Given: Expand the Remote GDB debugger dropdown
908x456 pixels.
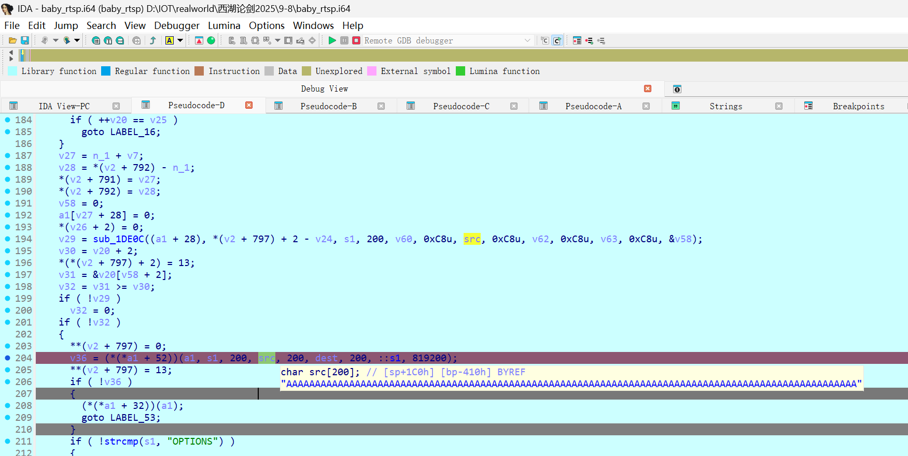Looking at the screenshot, I should pyautogui.click(x=527, y=40).
